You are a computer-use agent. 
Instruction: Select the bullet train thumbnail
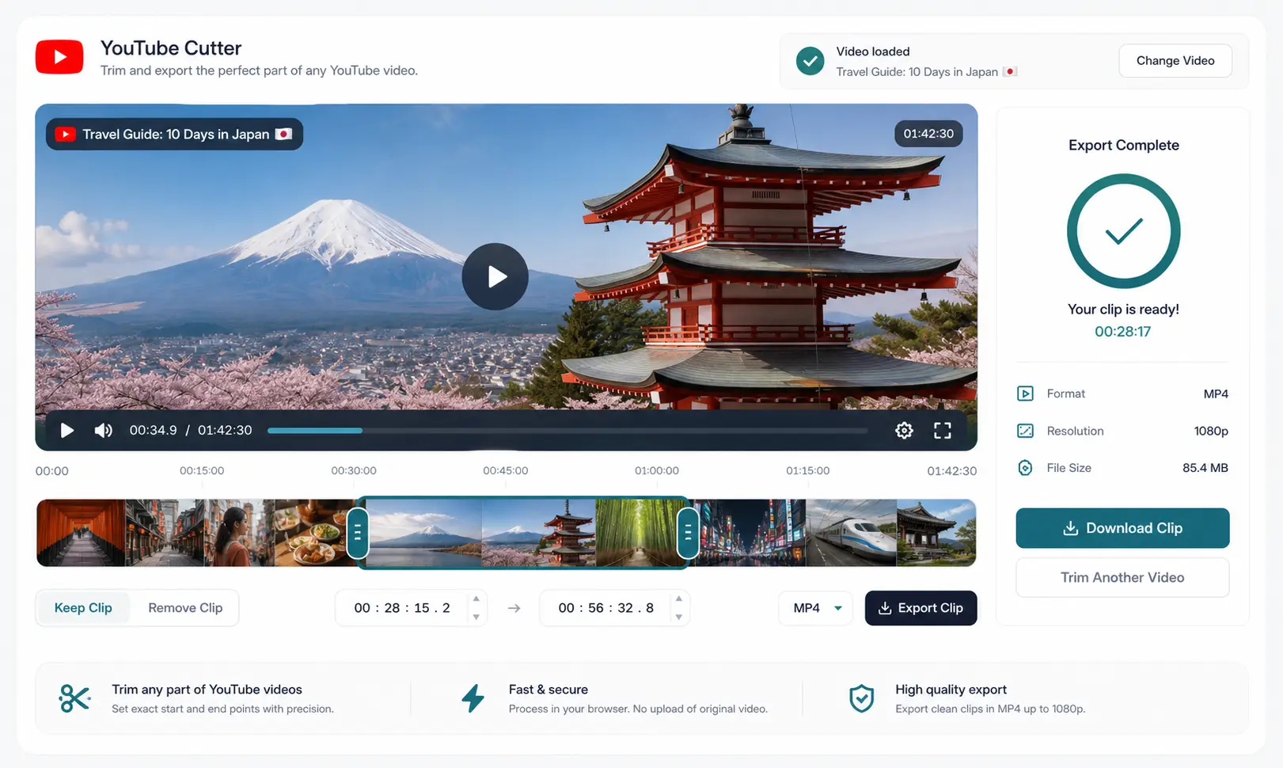(x=851, y=533)
